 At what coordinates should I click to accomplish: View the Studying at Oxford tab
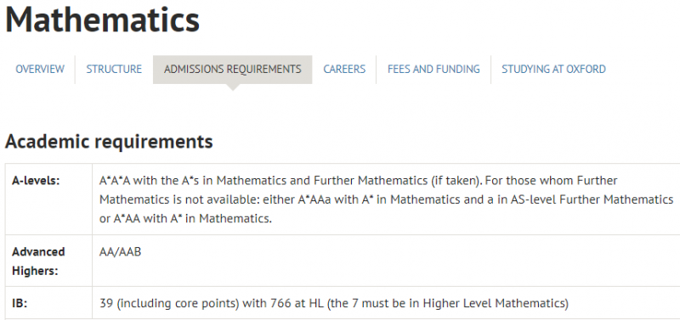click(554, 70)
